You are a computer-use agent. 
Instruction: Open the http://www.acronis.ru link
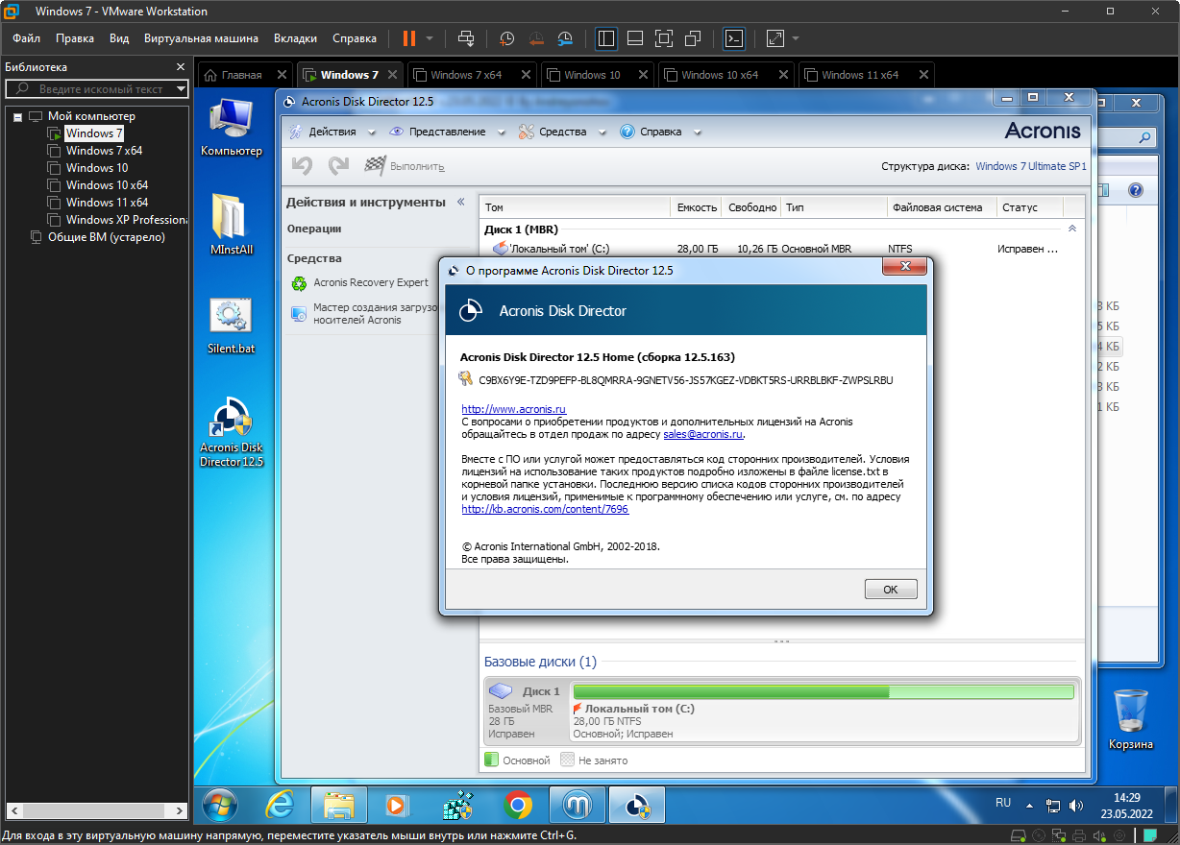[513, 409]
